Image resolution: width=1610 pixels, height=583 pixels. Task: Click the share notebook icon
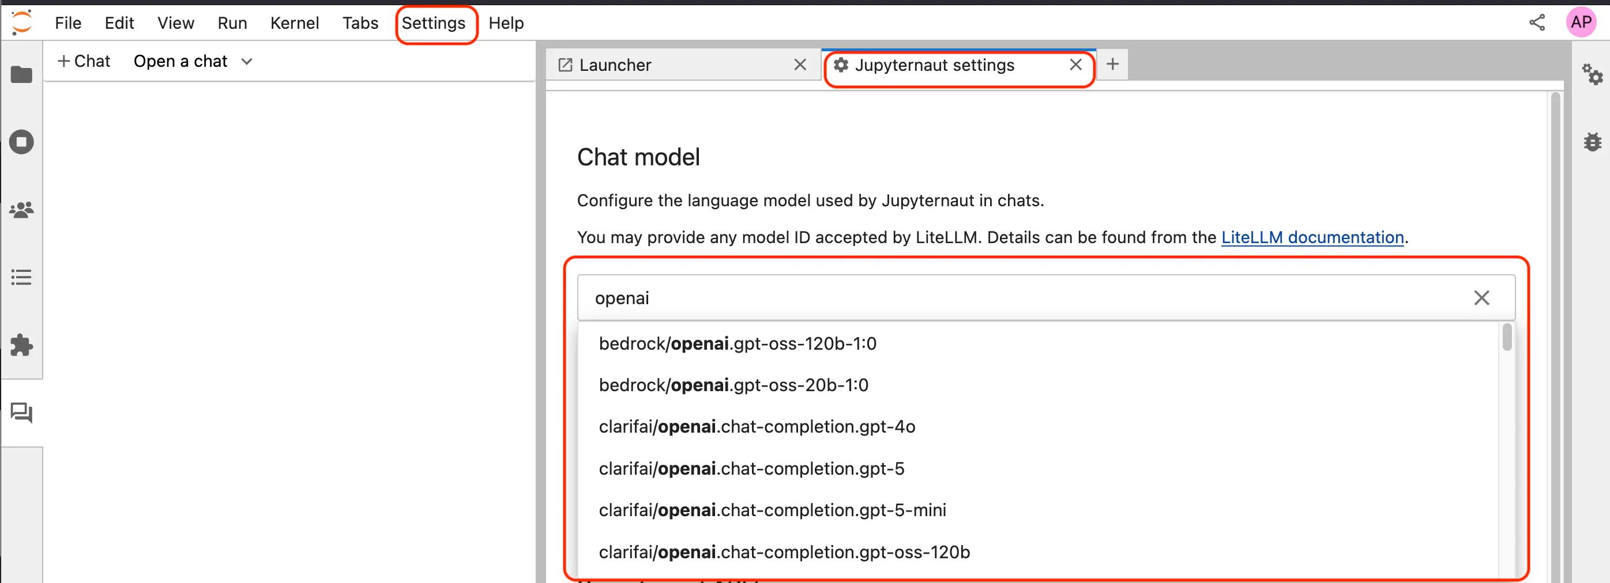1537,22
